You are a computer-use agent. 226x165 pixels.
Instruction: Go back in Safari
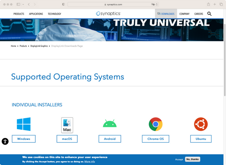(x=29, y=4)
